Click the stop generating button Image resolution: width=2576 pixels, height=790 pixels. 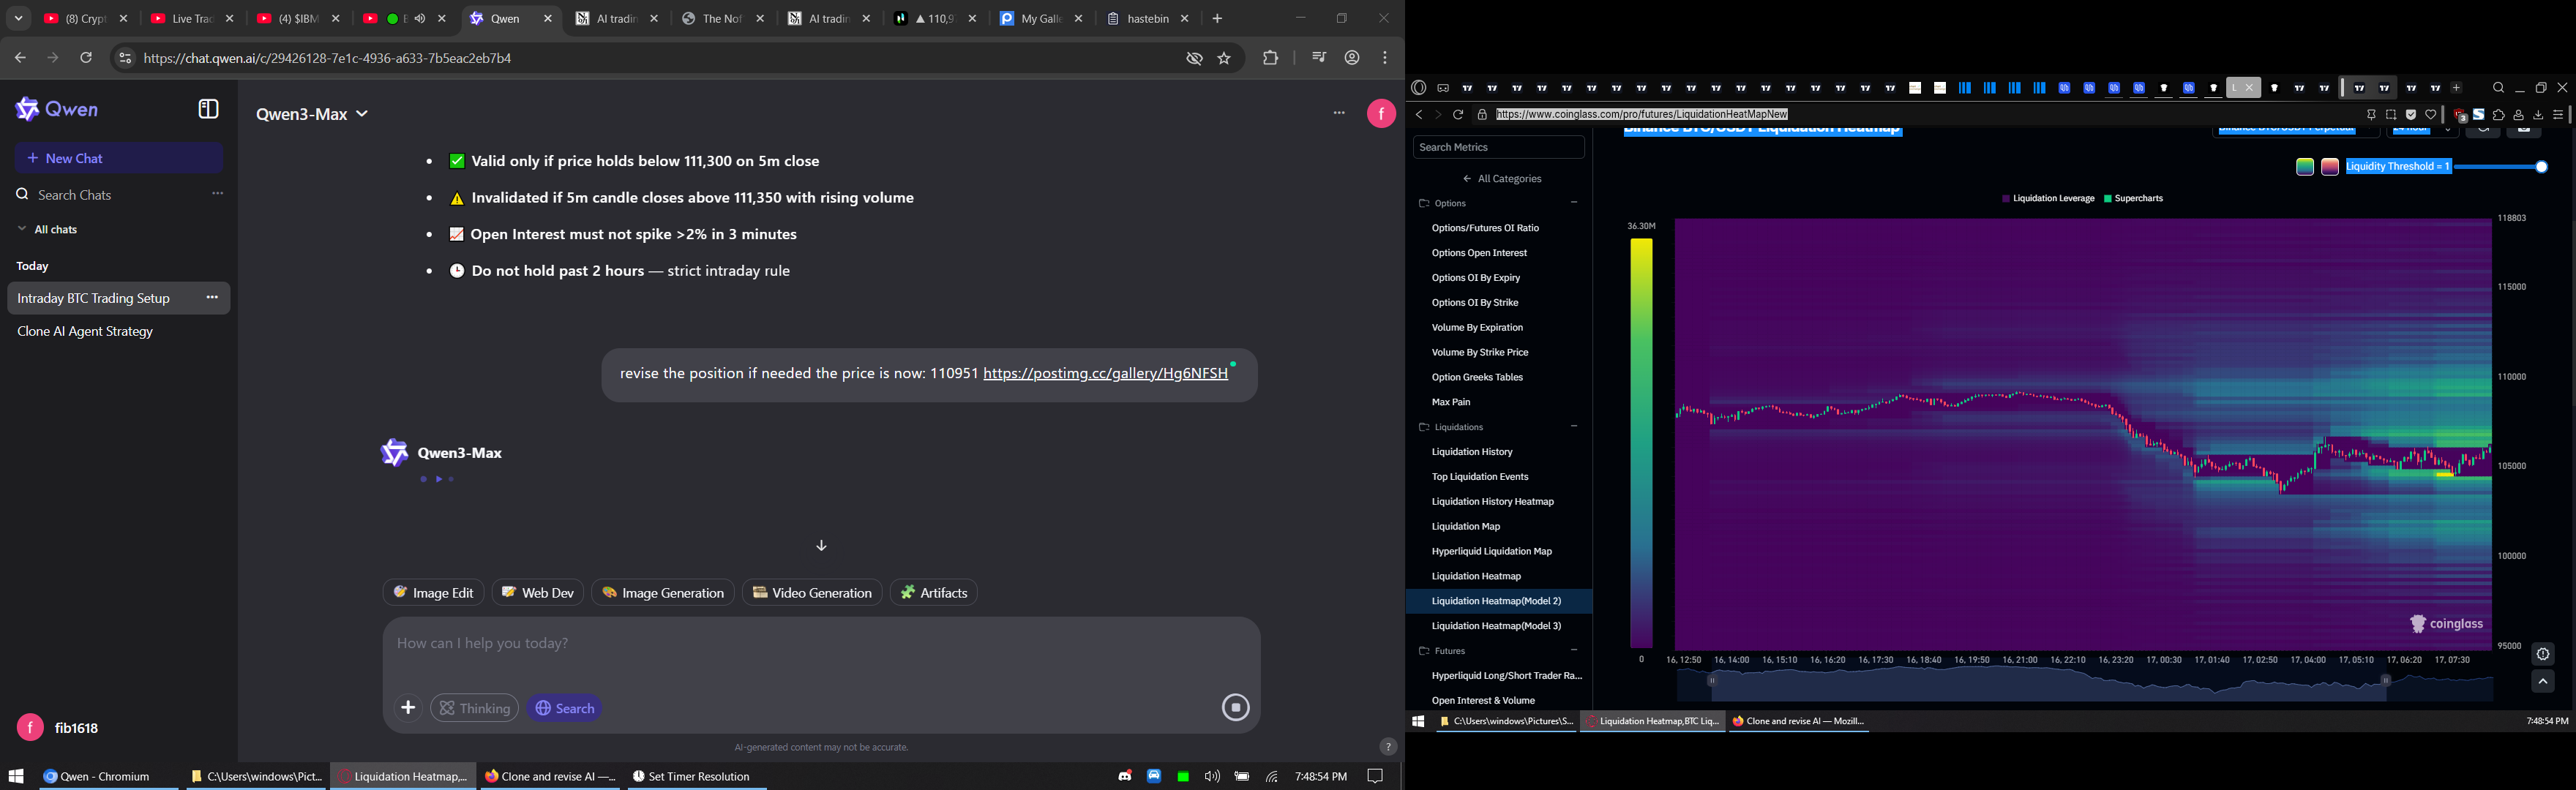[1235, 708]
